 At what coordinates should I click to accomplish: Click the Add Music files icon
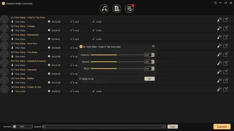[x=104, y=9]
